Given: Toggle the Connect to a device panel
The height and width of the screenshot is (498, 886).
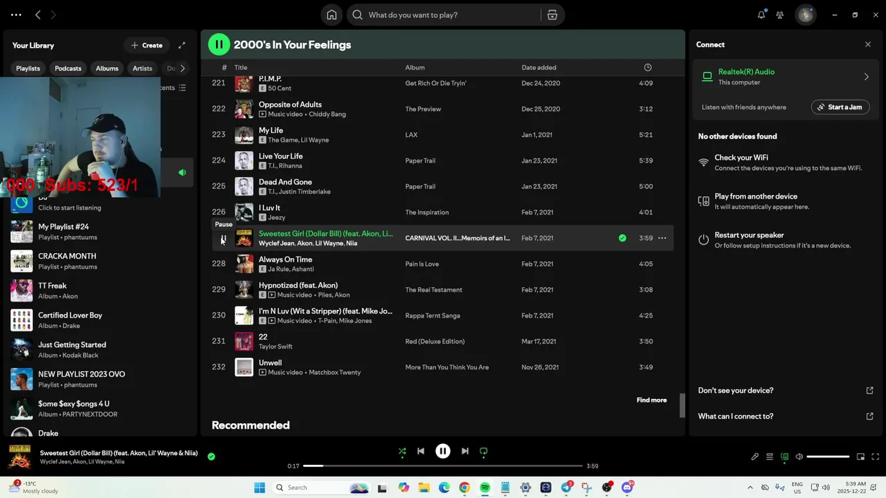Looking at the screenshot, I should pyautogui.click(x=784, y=456).
